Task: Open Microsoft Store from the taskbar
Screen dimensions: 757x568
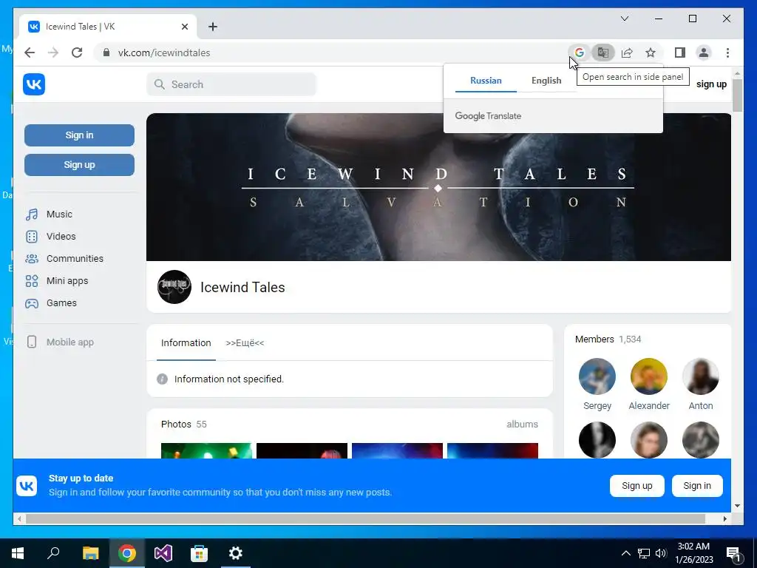Action: 199,553
